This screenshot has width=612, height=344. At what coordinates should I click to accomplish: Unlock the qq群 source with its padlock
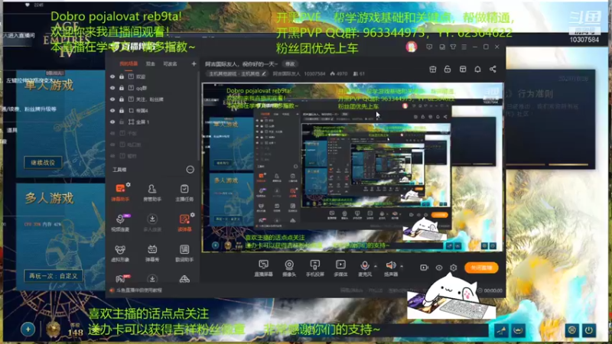(x=122, y=88)
